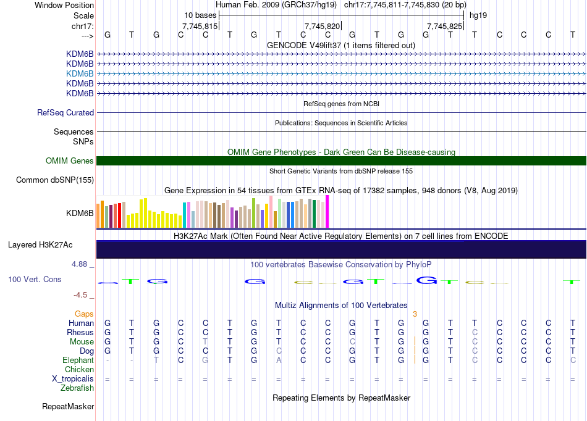The image size is (587, 421).
Task: Open Common dbSNP(155) track settings label
Action: tap(55, 180)
